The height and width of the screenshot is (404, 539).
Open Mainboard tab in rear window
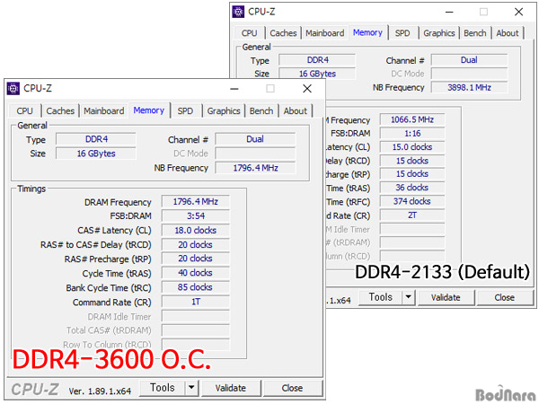[325, 33]
